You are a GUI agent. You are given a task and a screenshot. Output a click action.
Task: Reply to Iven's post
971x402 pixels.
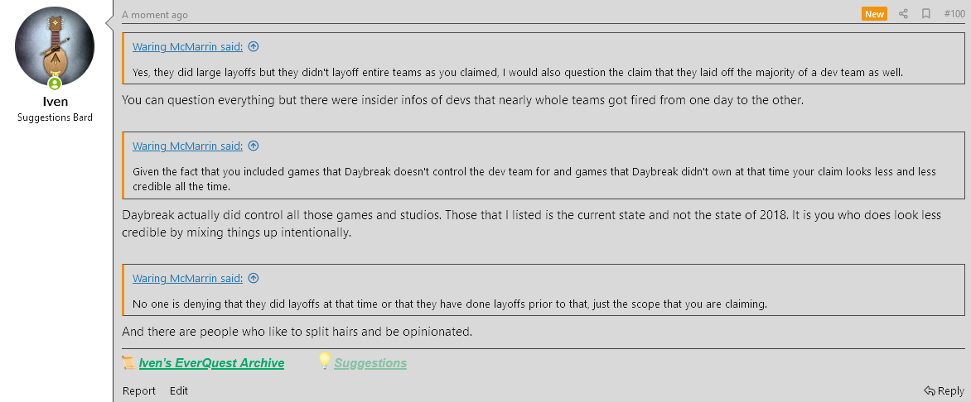(x=944, y=391)
